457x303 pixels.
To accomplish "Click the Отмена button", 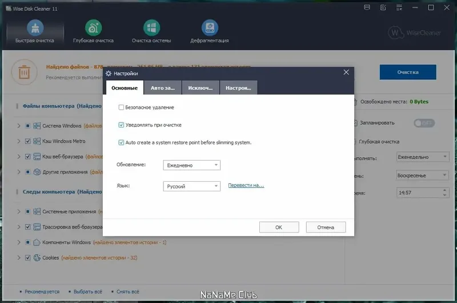I will [326, 227].
